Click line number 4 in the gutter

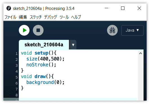coord(17,71)
